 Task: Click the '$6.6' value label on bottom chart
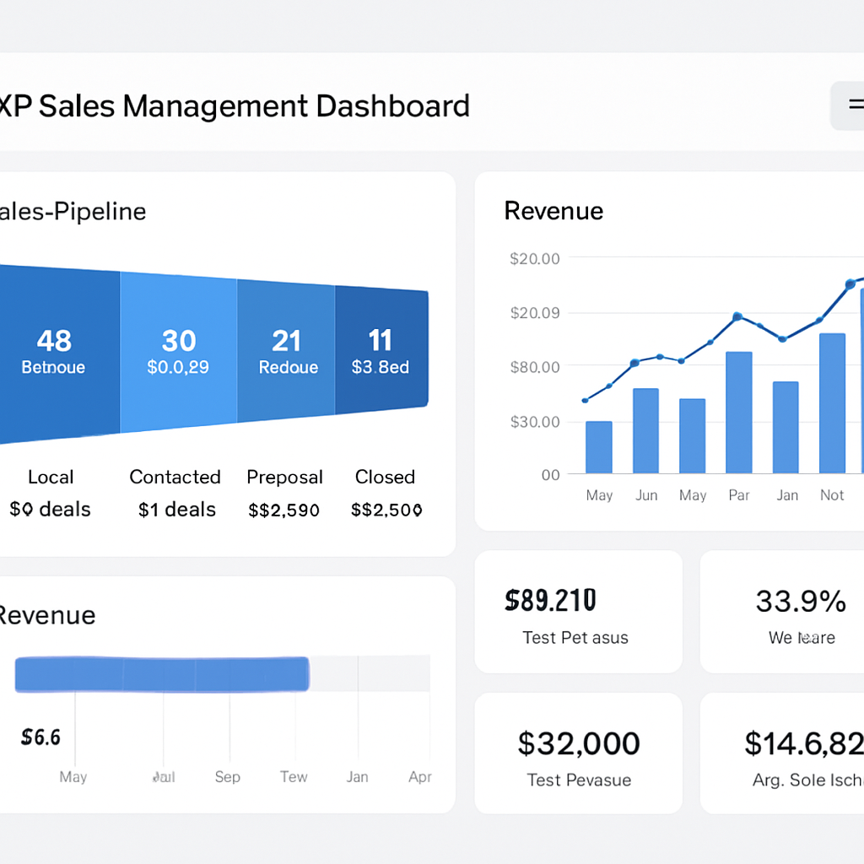[x=39, y=737]
